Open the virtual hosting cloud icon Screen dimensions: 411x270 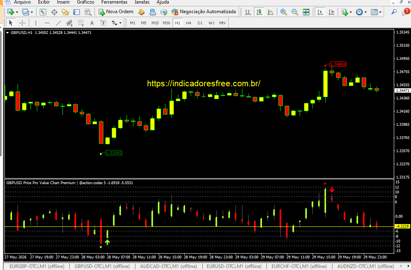tap(153, 12)
